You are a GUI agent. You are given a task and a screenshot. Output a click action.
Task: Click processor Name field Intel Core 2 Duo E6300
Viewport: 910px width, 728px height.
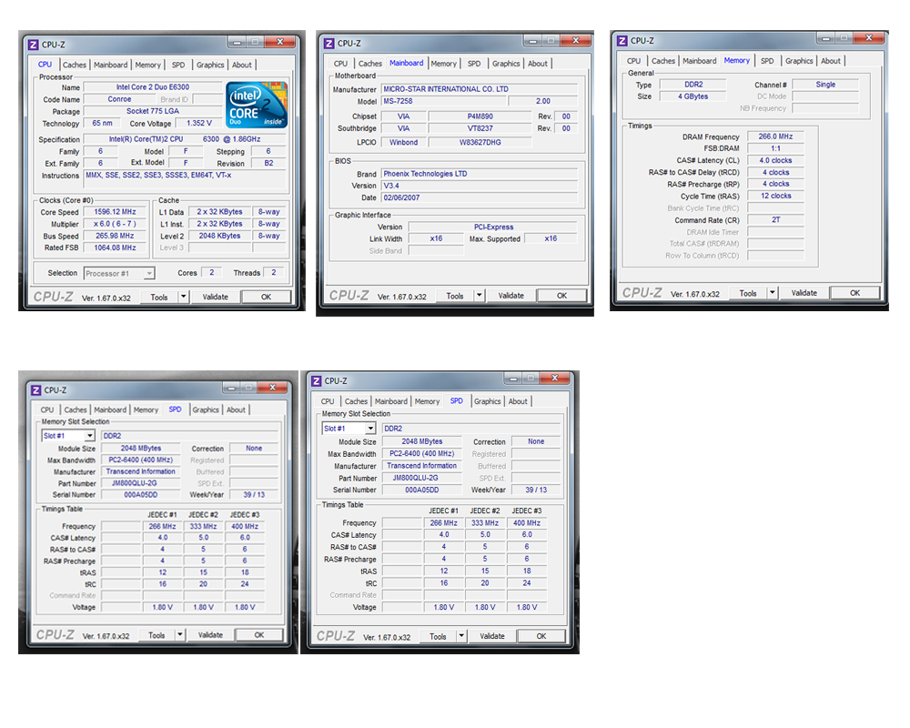pos(153,87)
